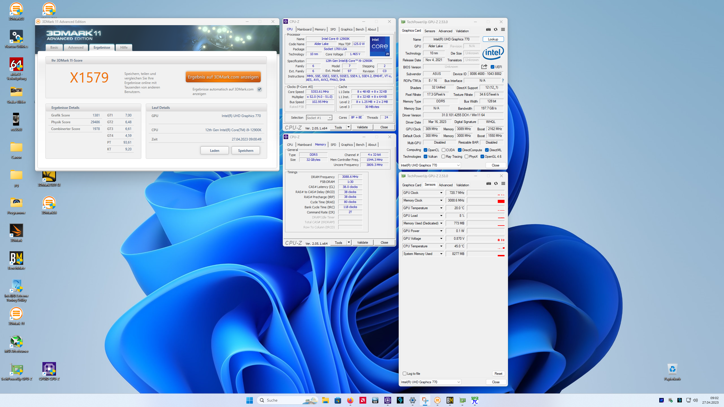The height and width of the screenshot is (407, 724).
Task: Click Validate in upper CPU-Z window
Action: (x=362, y=127)
